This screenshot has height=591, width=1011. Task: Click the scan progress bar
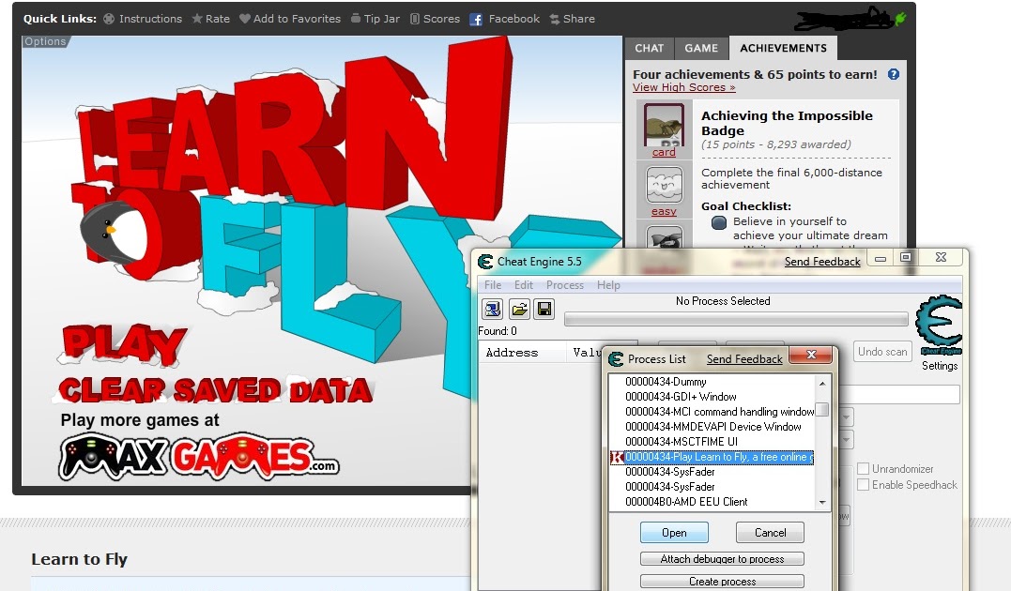coord(736,319)
